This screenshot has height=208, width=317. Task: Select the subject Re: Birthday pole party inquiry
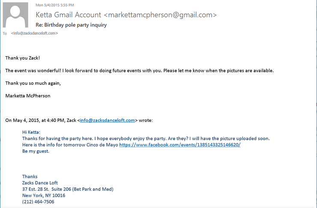click(71, 25)
